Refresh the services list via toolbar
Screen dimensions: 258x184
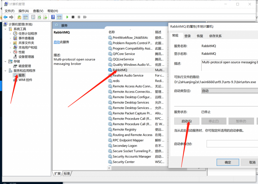tap(39, 17)
